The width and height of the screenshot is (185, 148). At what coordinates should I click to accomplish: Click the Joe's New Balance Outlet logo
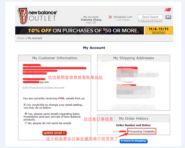click(x=38, y=16)
